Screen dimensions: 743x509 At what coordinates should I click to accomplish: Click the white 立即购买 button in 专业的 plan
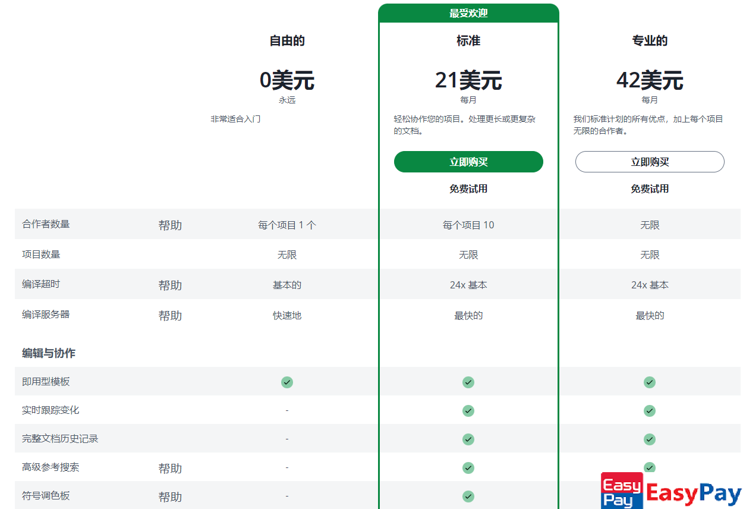(650, 162)
